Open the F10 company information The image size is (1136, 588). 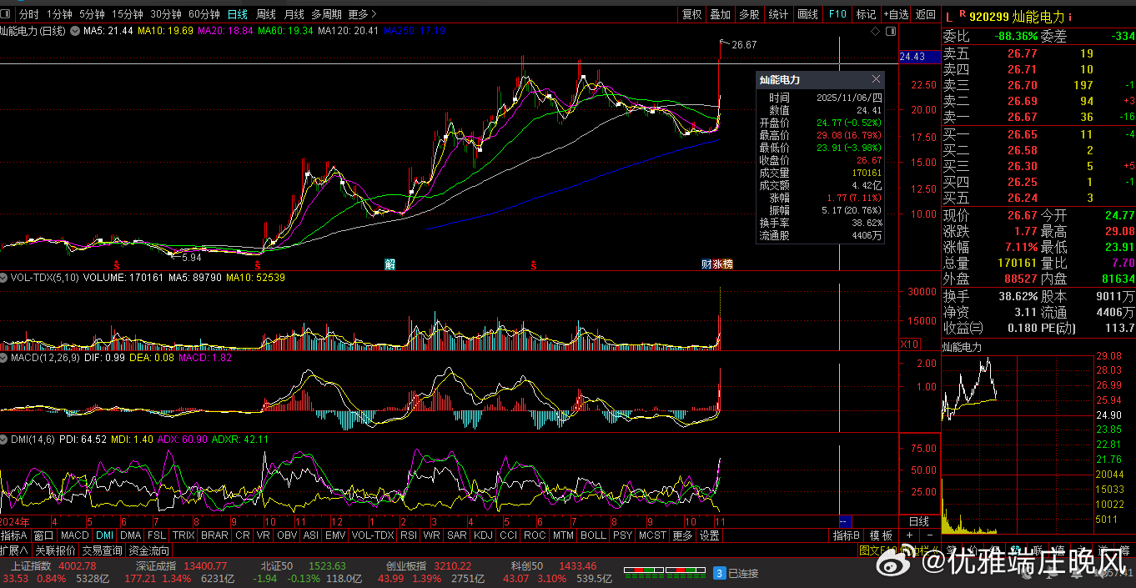click(837, 14)
